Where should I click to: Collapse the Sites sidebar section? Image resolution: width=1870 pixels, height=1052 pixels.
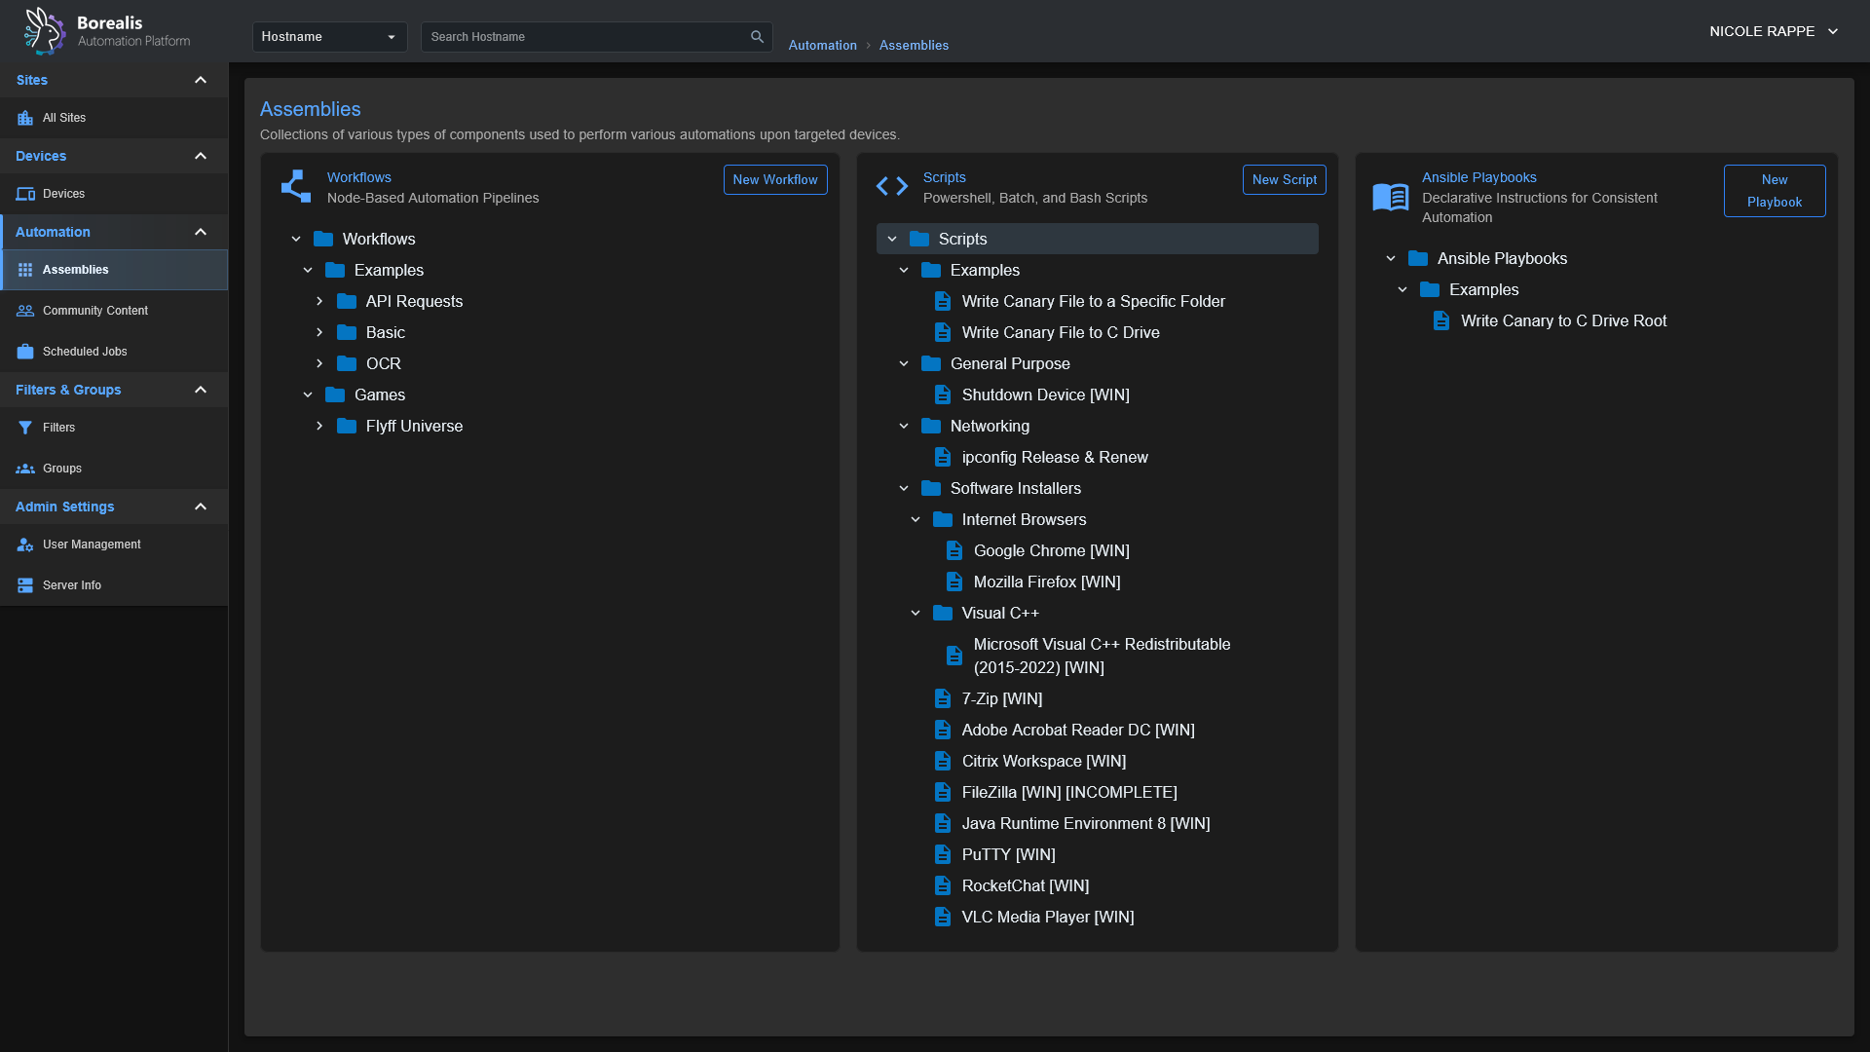tap(201, 80)
